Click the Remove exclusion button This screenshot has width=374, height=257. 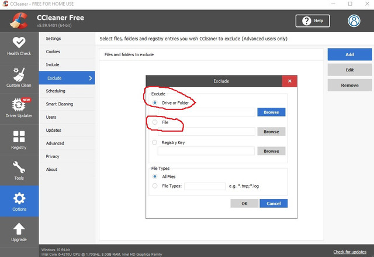349,85
